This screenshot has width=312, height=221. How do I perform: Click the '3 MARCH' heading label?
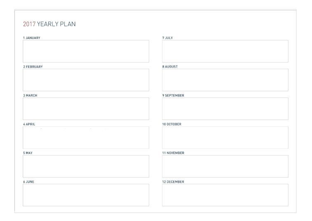point(30,95)
